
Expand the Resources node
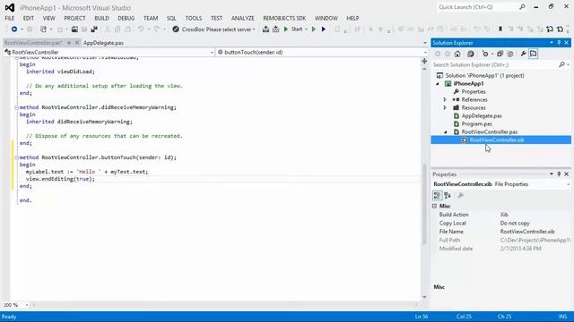tap(445, 107)
